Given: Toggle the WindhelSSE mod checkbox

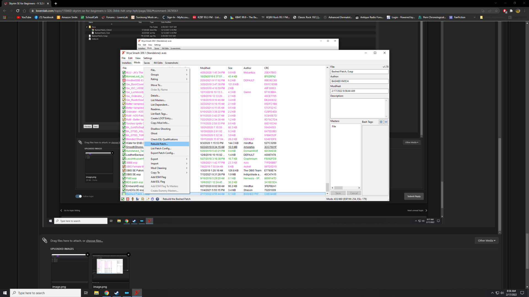Looking at the screenshot, I should click(x=124, y=80).
